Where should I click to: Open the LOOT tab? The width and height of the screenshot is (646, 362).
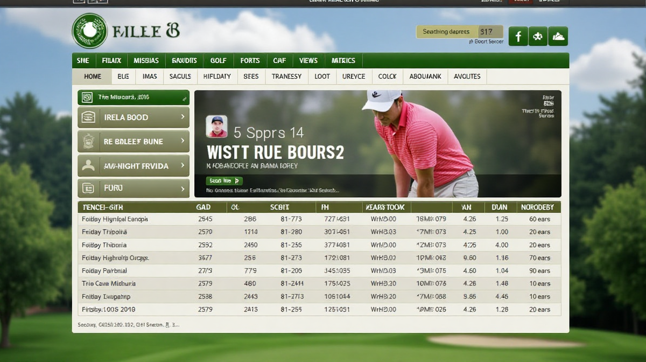point(322,76)
